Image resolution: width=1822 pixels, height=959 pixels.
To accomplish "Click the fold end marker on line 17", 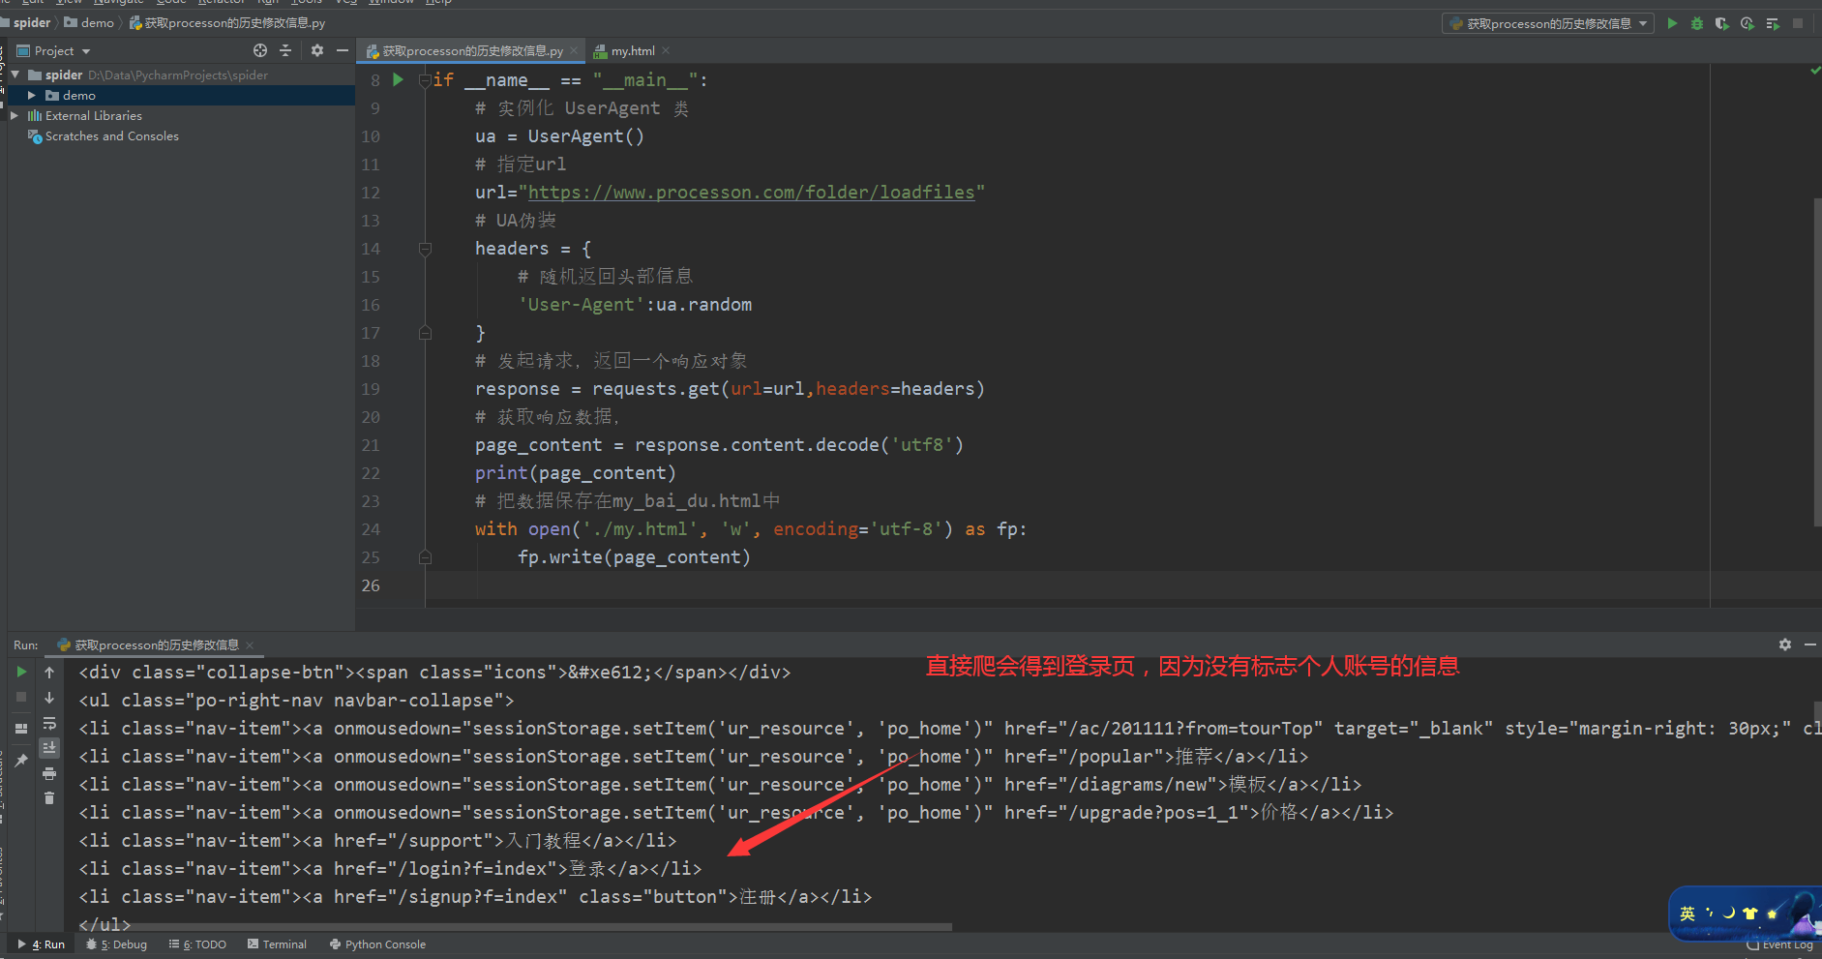I will 425,333.
